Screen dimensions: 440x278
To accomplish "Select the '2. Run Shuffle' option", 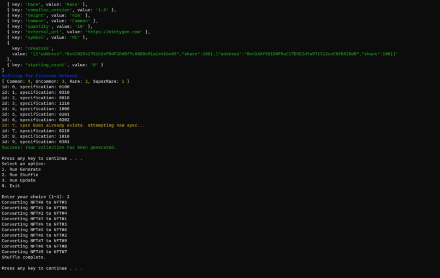I will pos(20,174).
